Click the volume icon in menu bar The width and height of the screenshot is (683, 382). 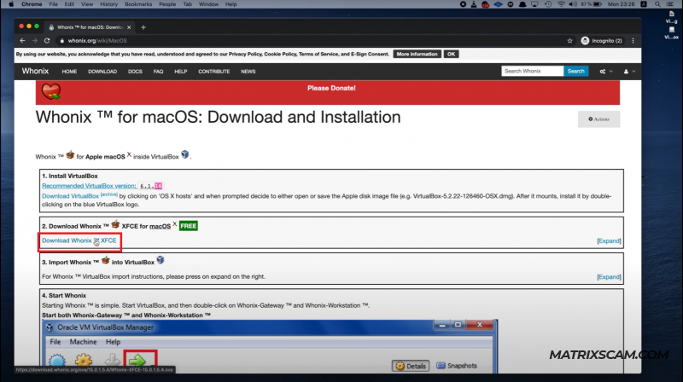[573, 4]
